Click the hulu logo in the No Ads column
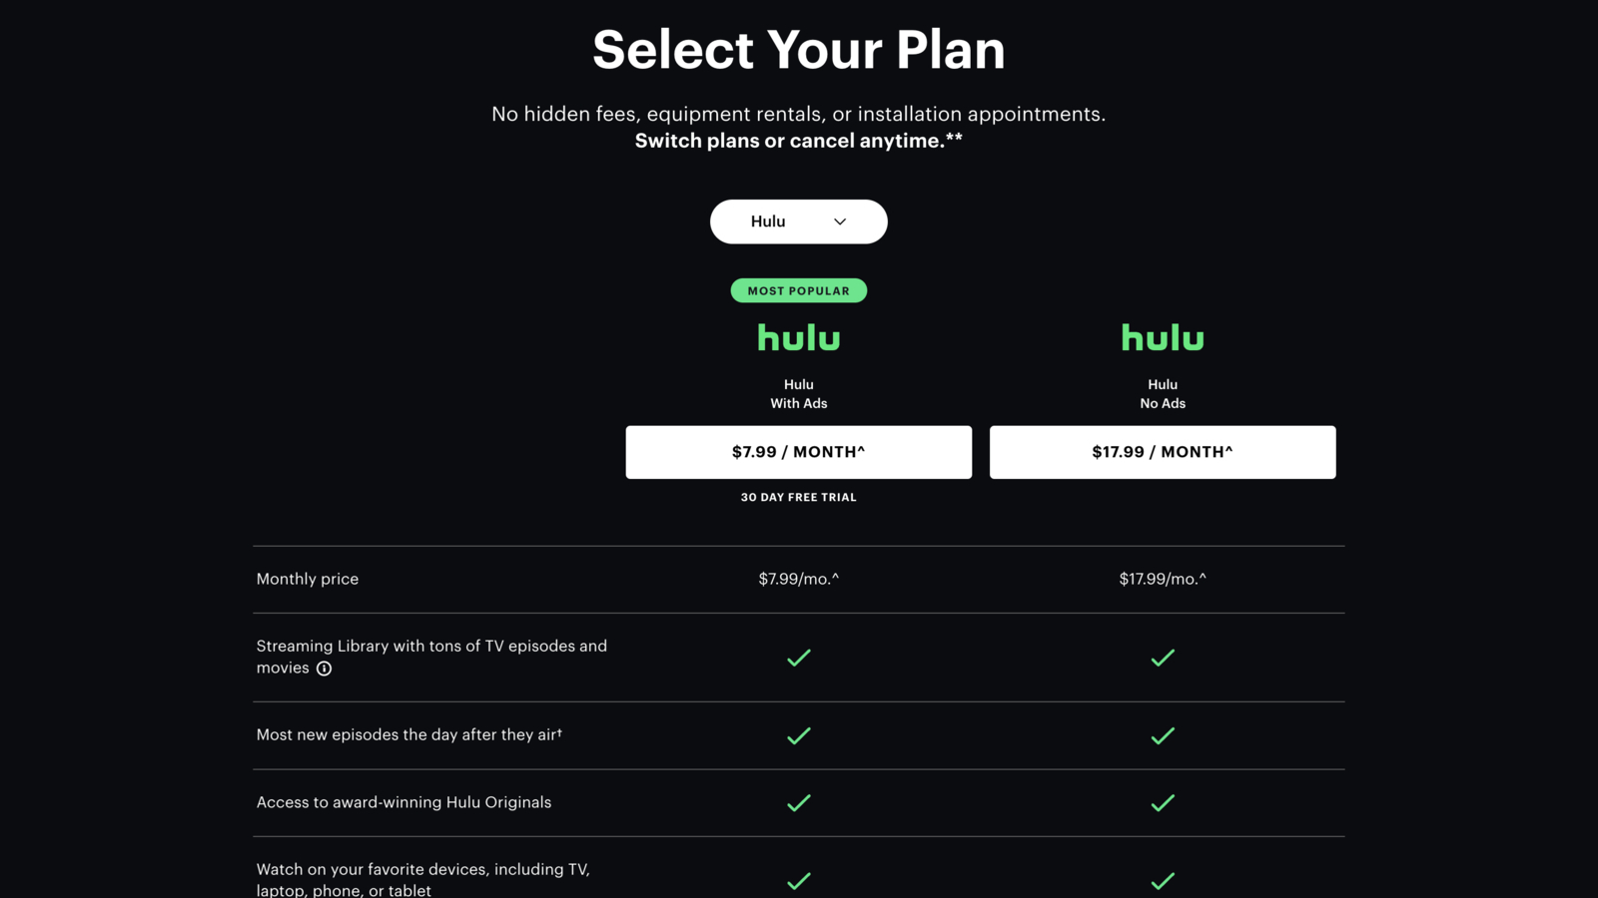The image size is (1598, 898). 1162,338
